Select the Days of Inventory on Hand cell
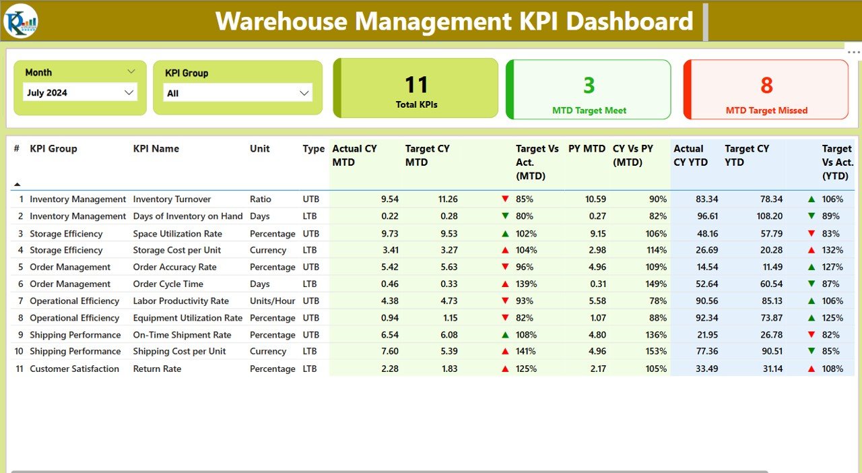This screenshot has height=473, width=862. pyautogui.click(x=188, y=216)
